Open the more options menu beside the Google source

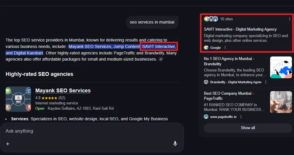[x=225, y=48]
